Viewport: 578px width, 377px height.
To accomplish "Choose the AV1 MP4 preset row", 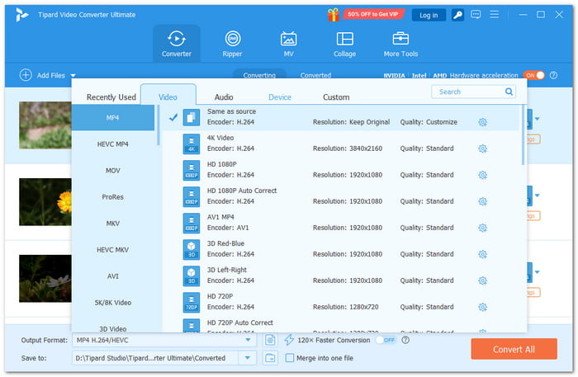I will coord(340,223).
